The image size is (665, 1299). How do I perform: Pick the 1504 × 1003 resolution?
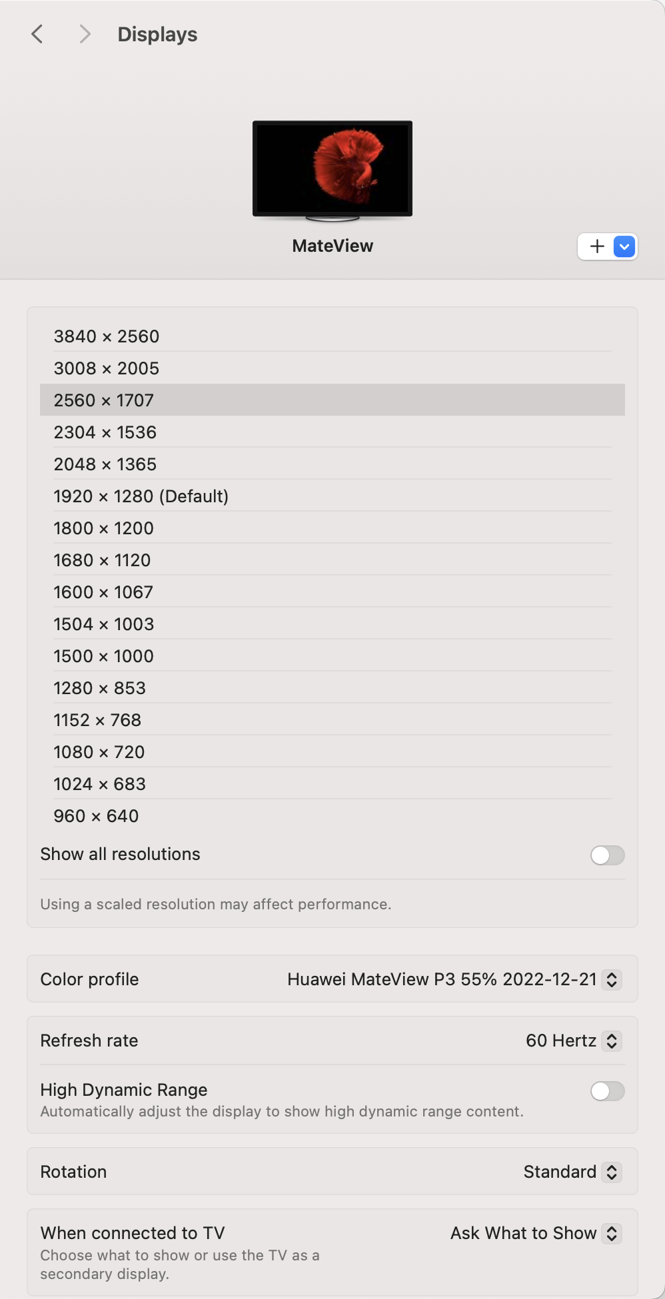[103, 624]
